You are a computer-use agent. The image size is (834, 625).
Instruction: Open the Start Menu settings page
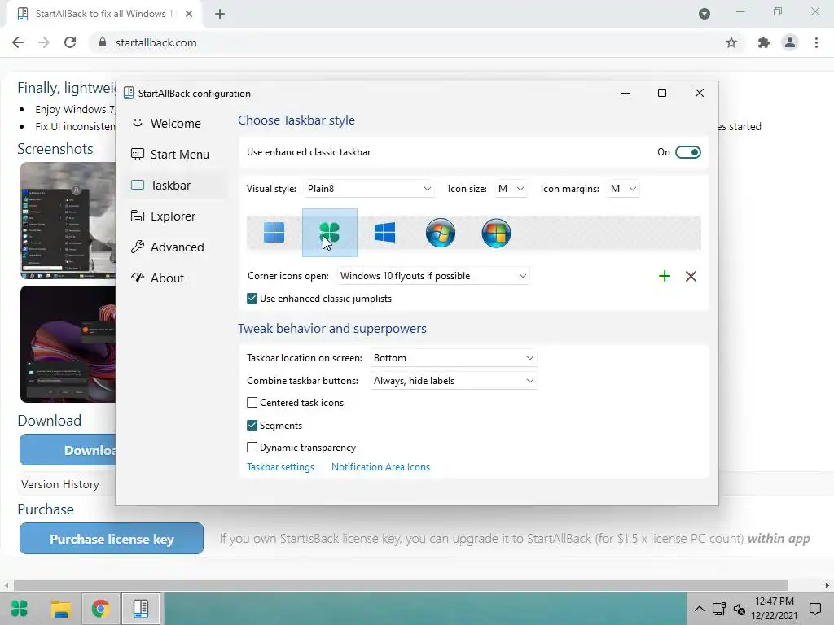(x=173, y=155)
